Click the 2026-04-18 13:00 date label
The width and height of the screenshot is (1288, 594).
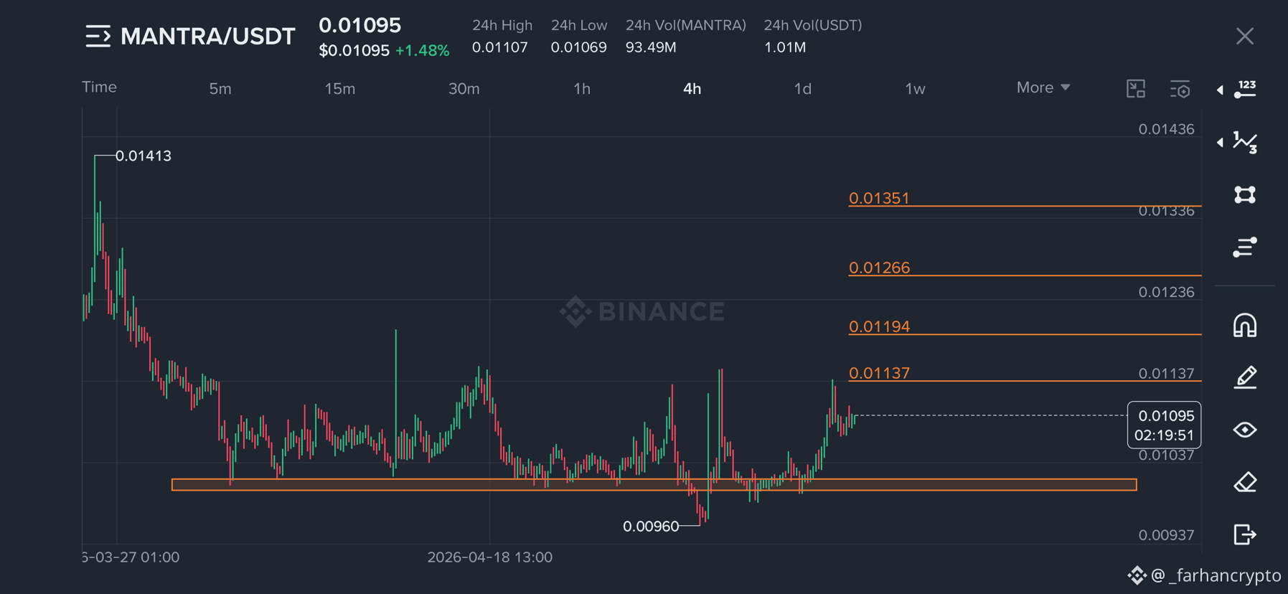click(490, 557)
